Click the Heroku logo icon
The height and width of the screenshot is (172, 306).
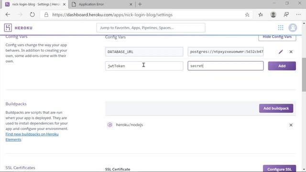8,28
